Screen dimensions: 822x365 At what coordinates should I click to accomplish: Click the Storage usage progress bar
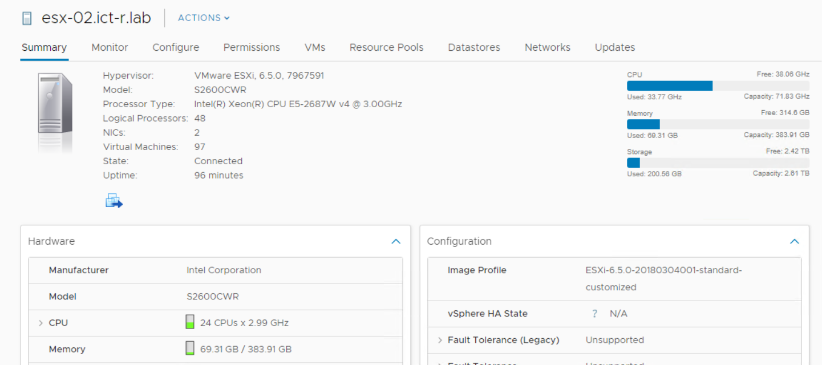[x=718, y=163]
